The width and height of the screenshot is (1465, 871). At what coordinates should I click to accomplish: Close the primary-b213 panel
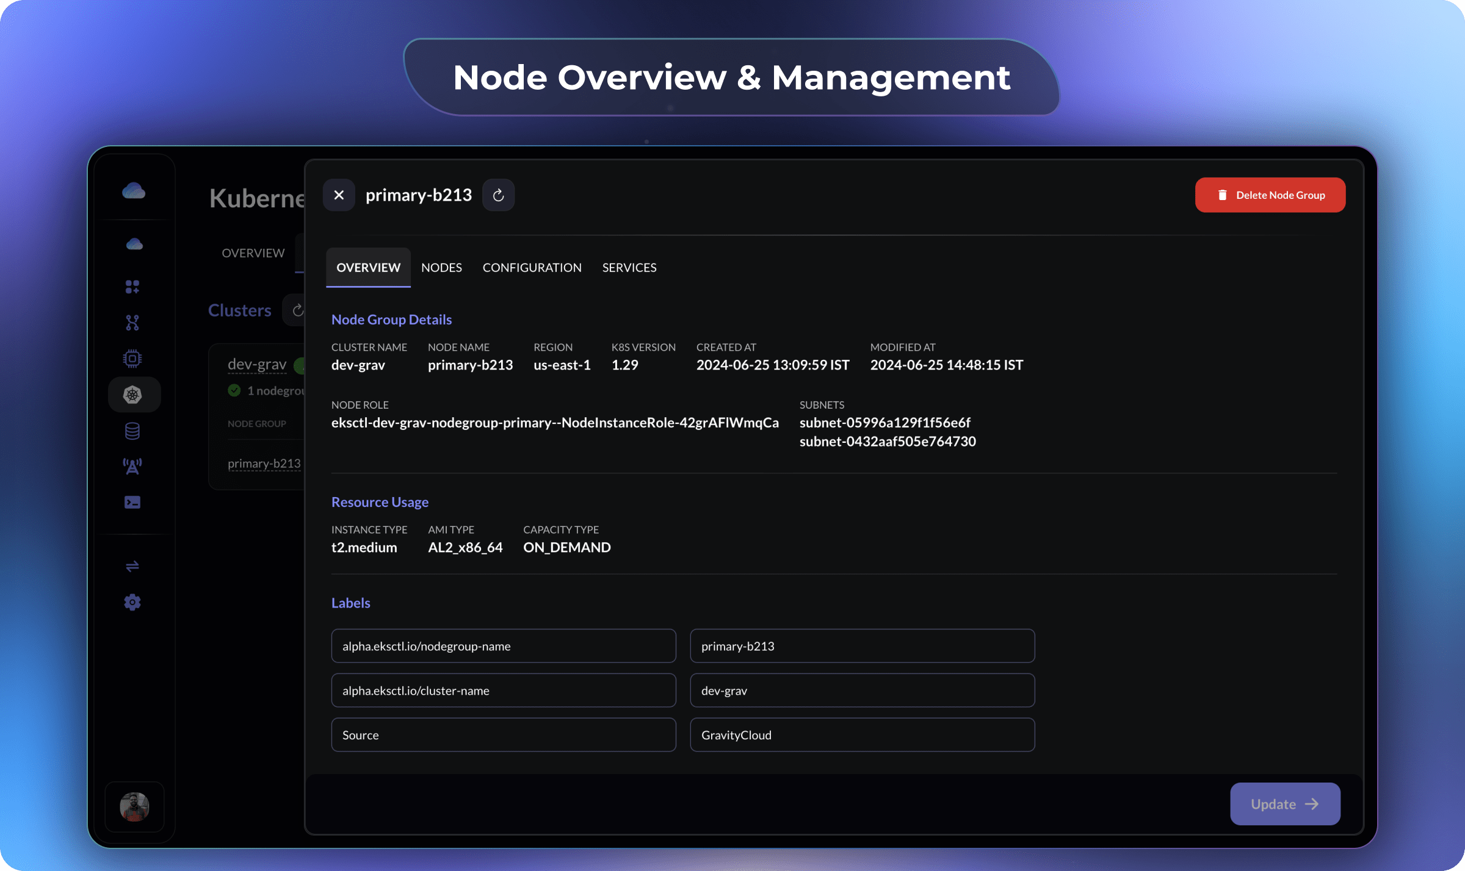tap(339, 195)
